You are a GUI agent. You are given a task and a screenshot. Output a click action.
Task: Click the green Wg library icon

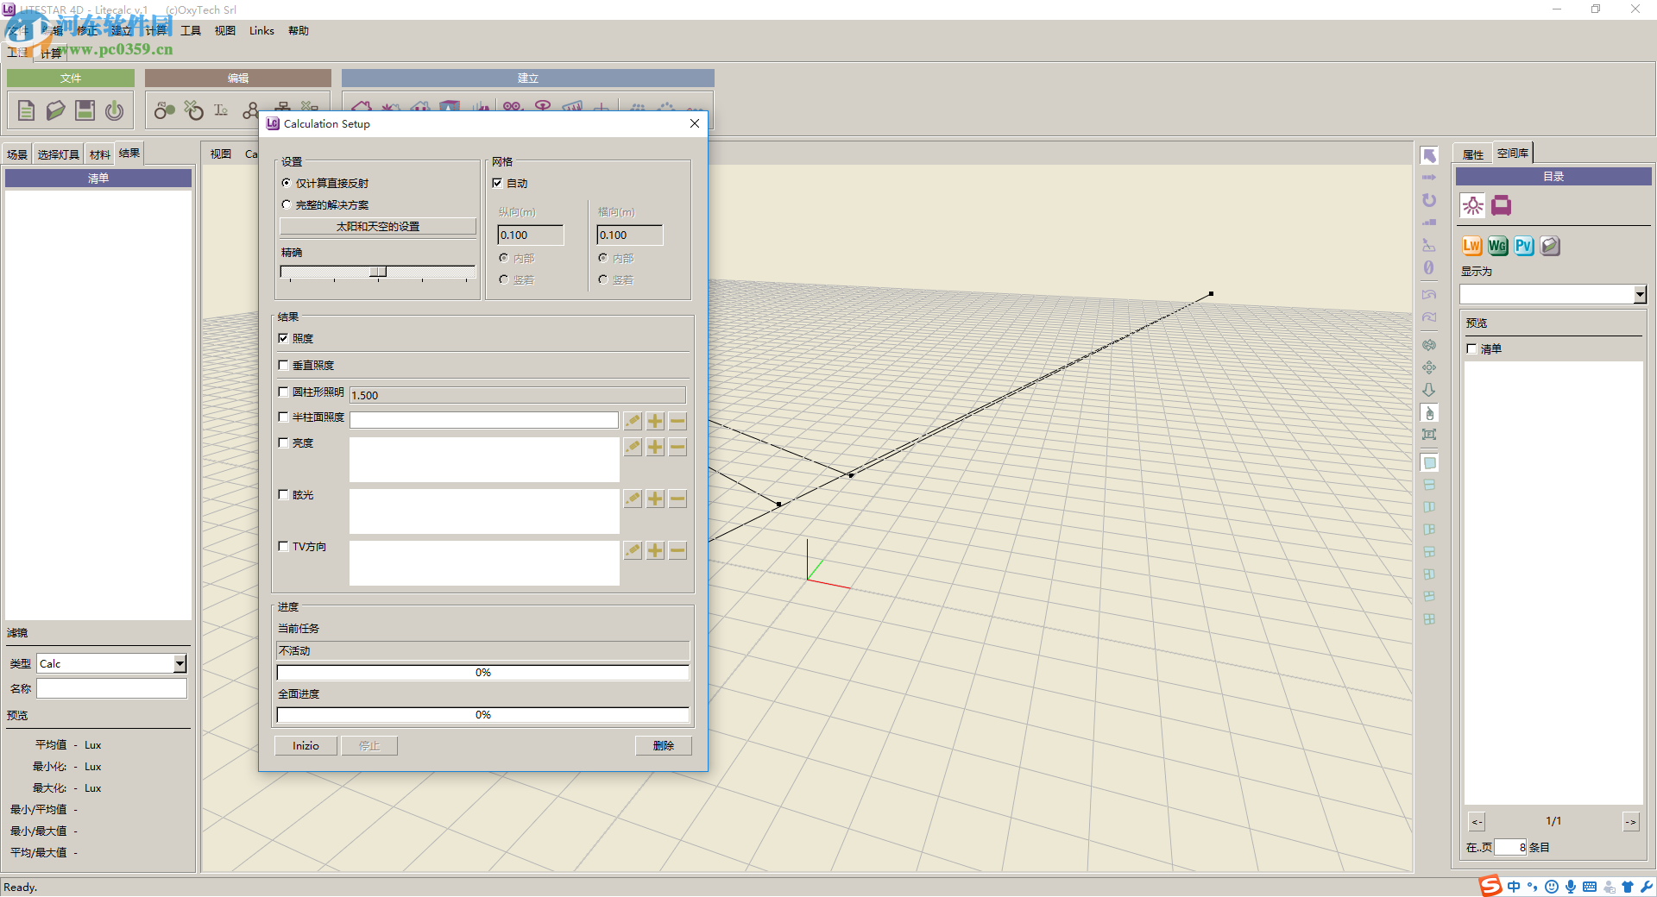1497,246
